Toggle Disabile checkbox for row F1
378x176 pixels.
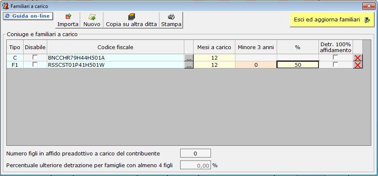click(35, 65)
